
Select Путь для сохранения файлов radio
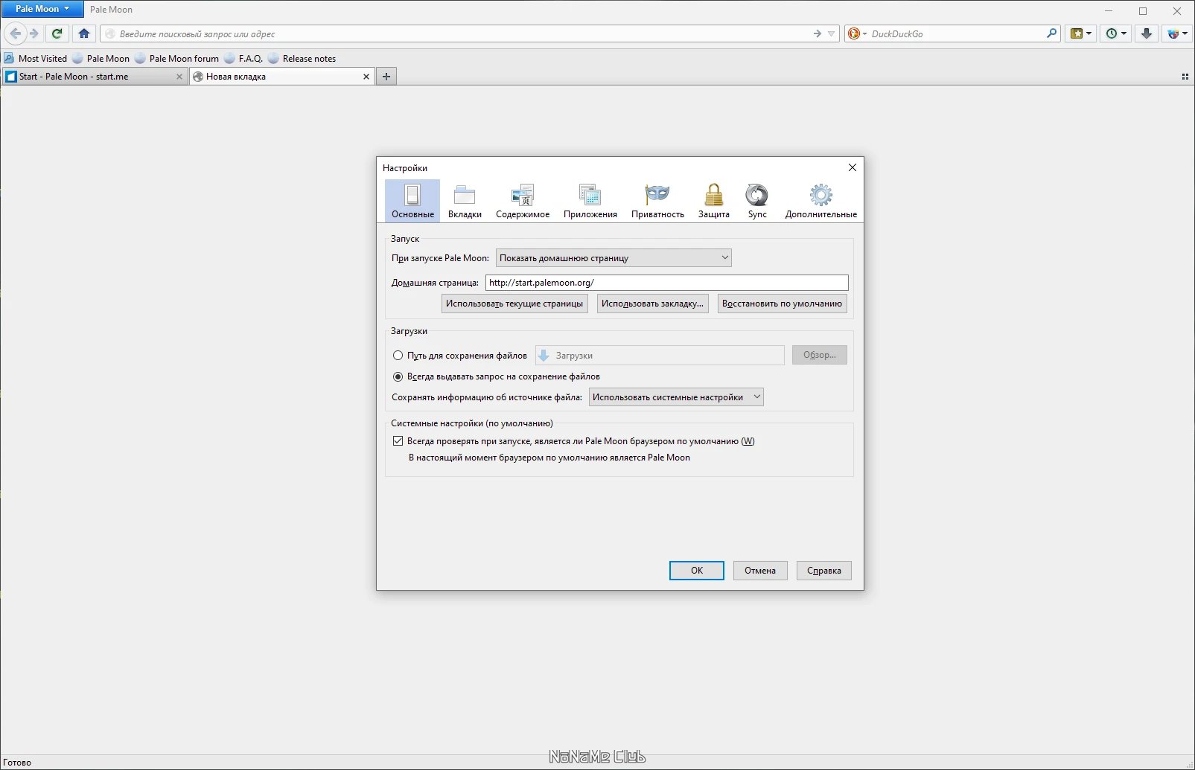click(460, 356)
